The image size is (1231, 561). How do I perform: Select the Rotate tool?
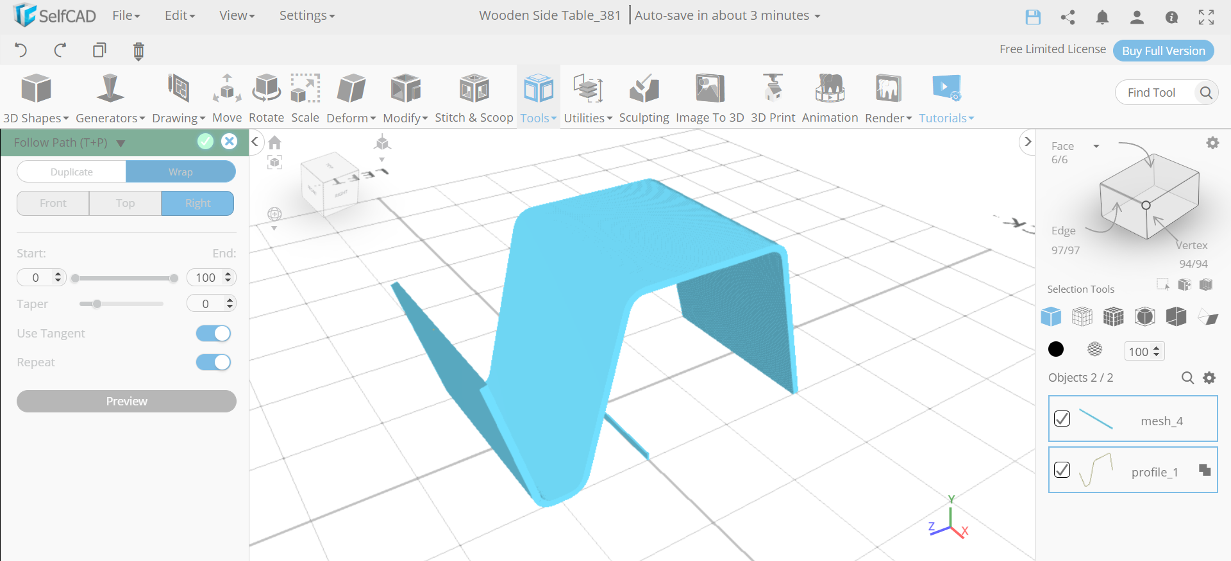[x=266, y=98]
